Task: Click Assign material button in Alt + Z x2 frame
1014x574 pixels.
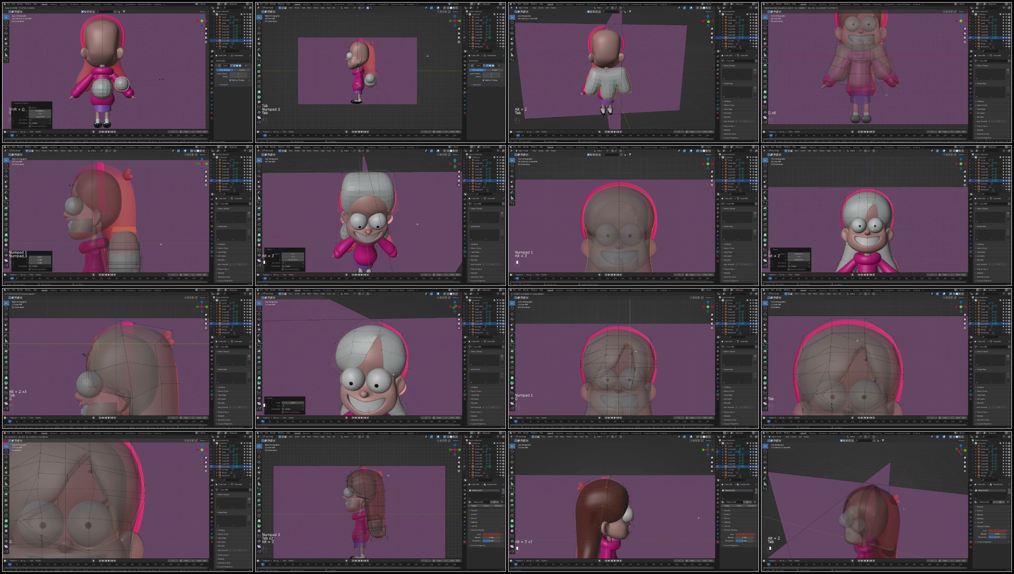Action: 727,505
